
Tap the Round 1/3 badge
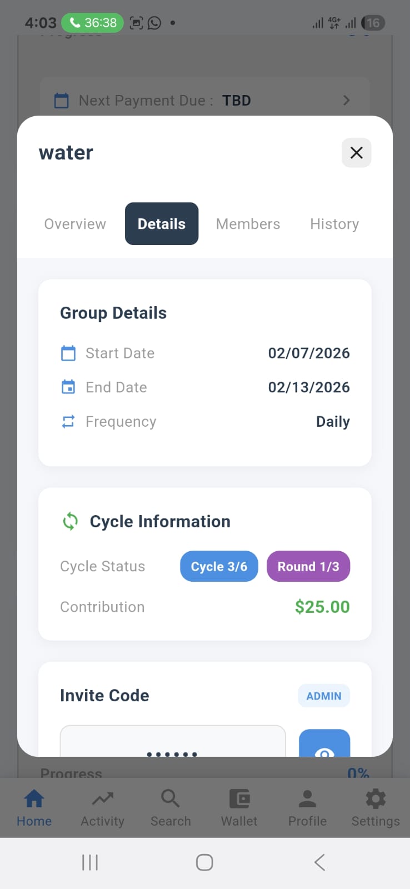coord(308,567)
